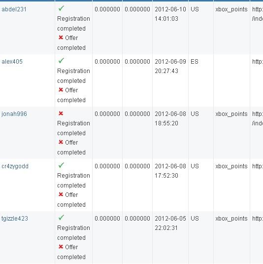Open the jonah996 user link
The image size is (263, 264).
14,114
